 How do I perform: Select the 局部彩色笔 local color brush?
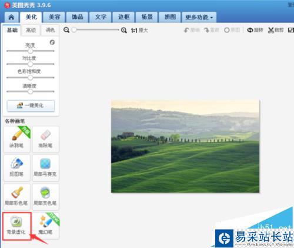pyautogui.click(x=16, y=197)
